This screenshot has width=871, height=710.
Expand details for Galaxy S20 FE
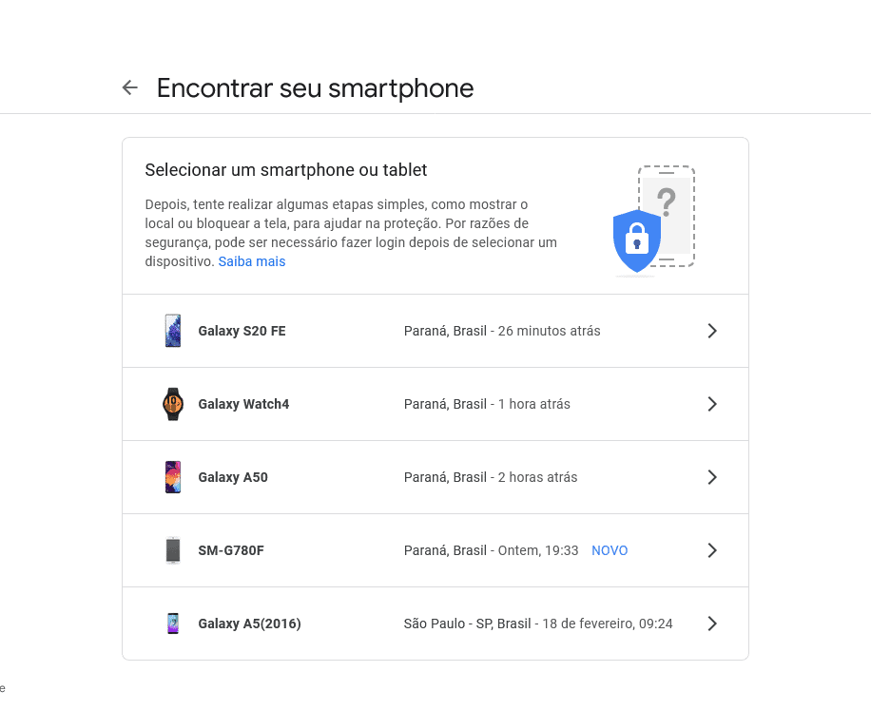712,330
